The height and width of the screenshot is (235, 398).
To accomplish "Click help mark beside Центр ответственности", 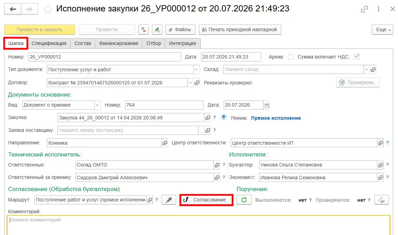I will pyautogui.click(x=387, y=143).
